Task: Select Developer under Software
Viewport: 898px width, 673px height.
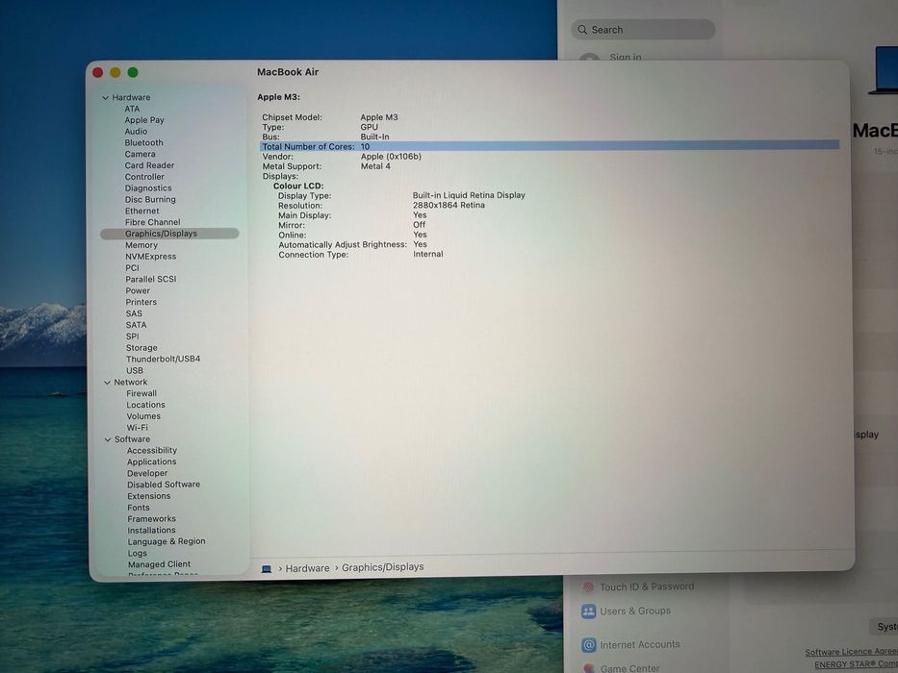Action: click(x=147, y=473)
